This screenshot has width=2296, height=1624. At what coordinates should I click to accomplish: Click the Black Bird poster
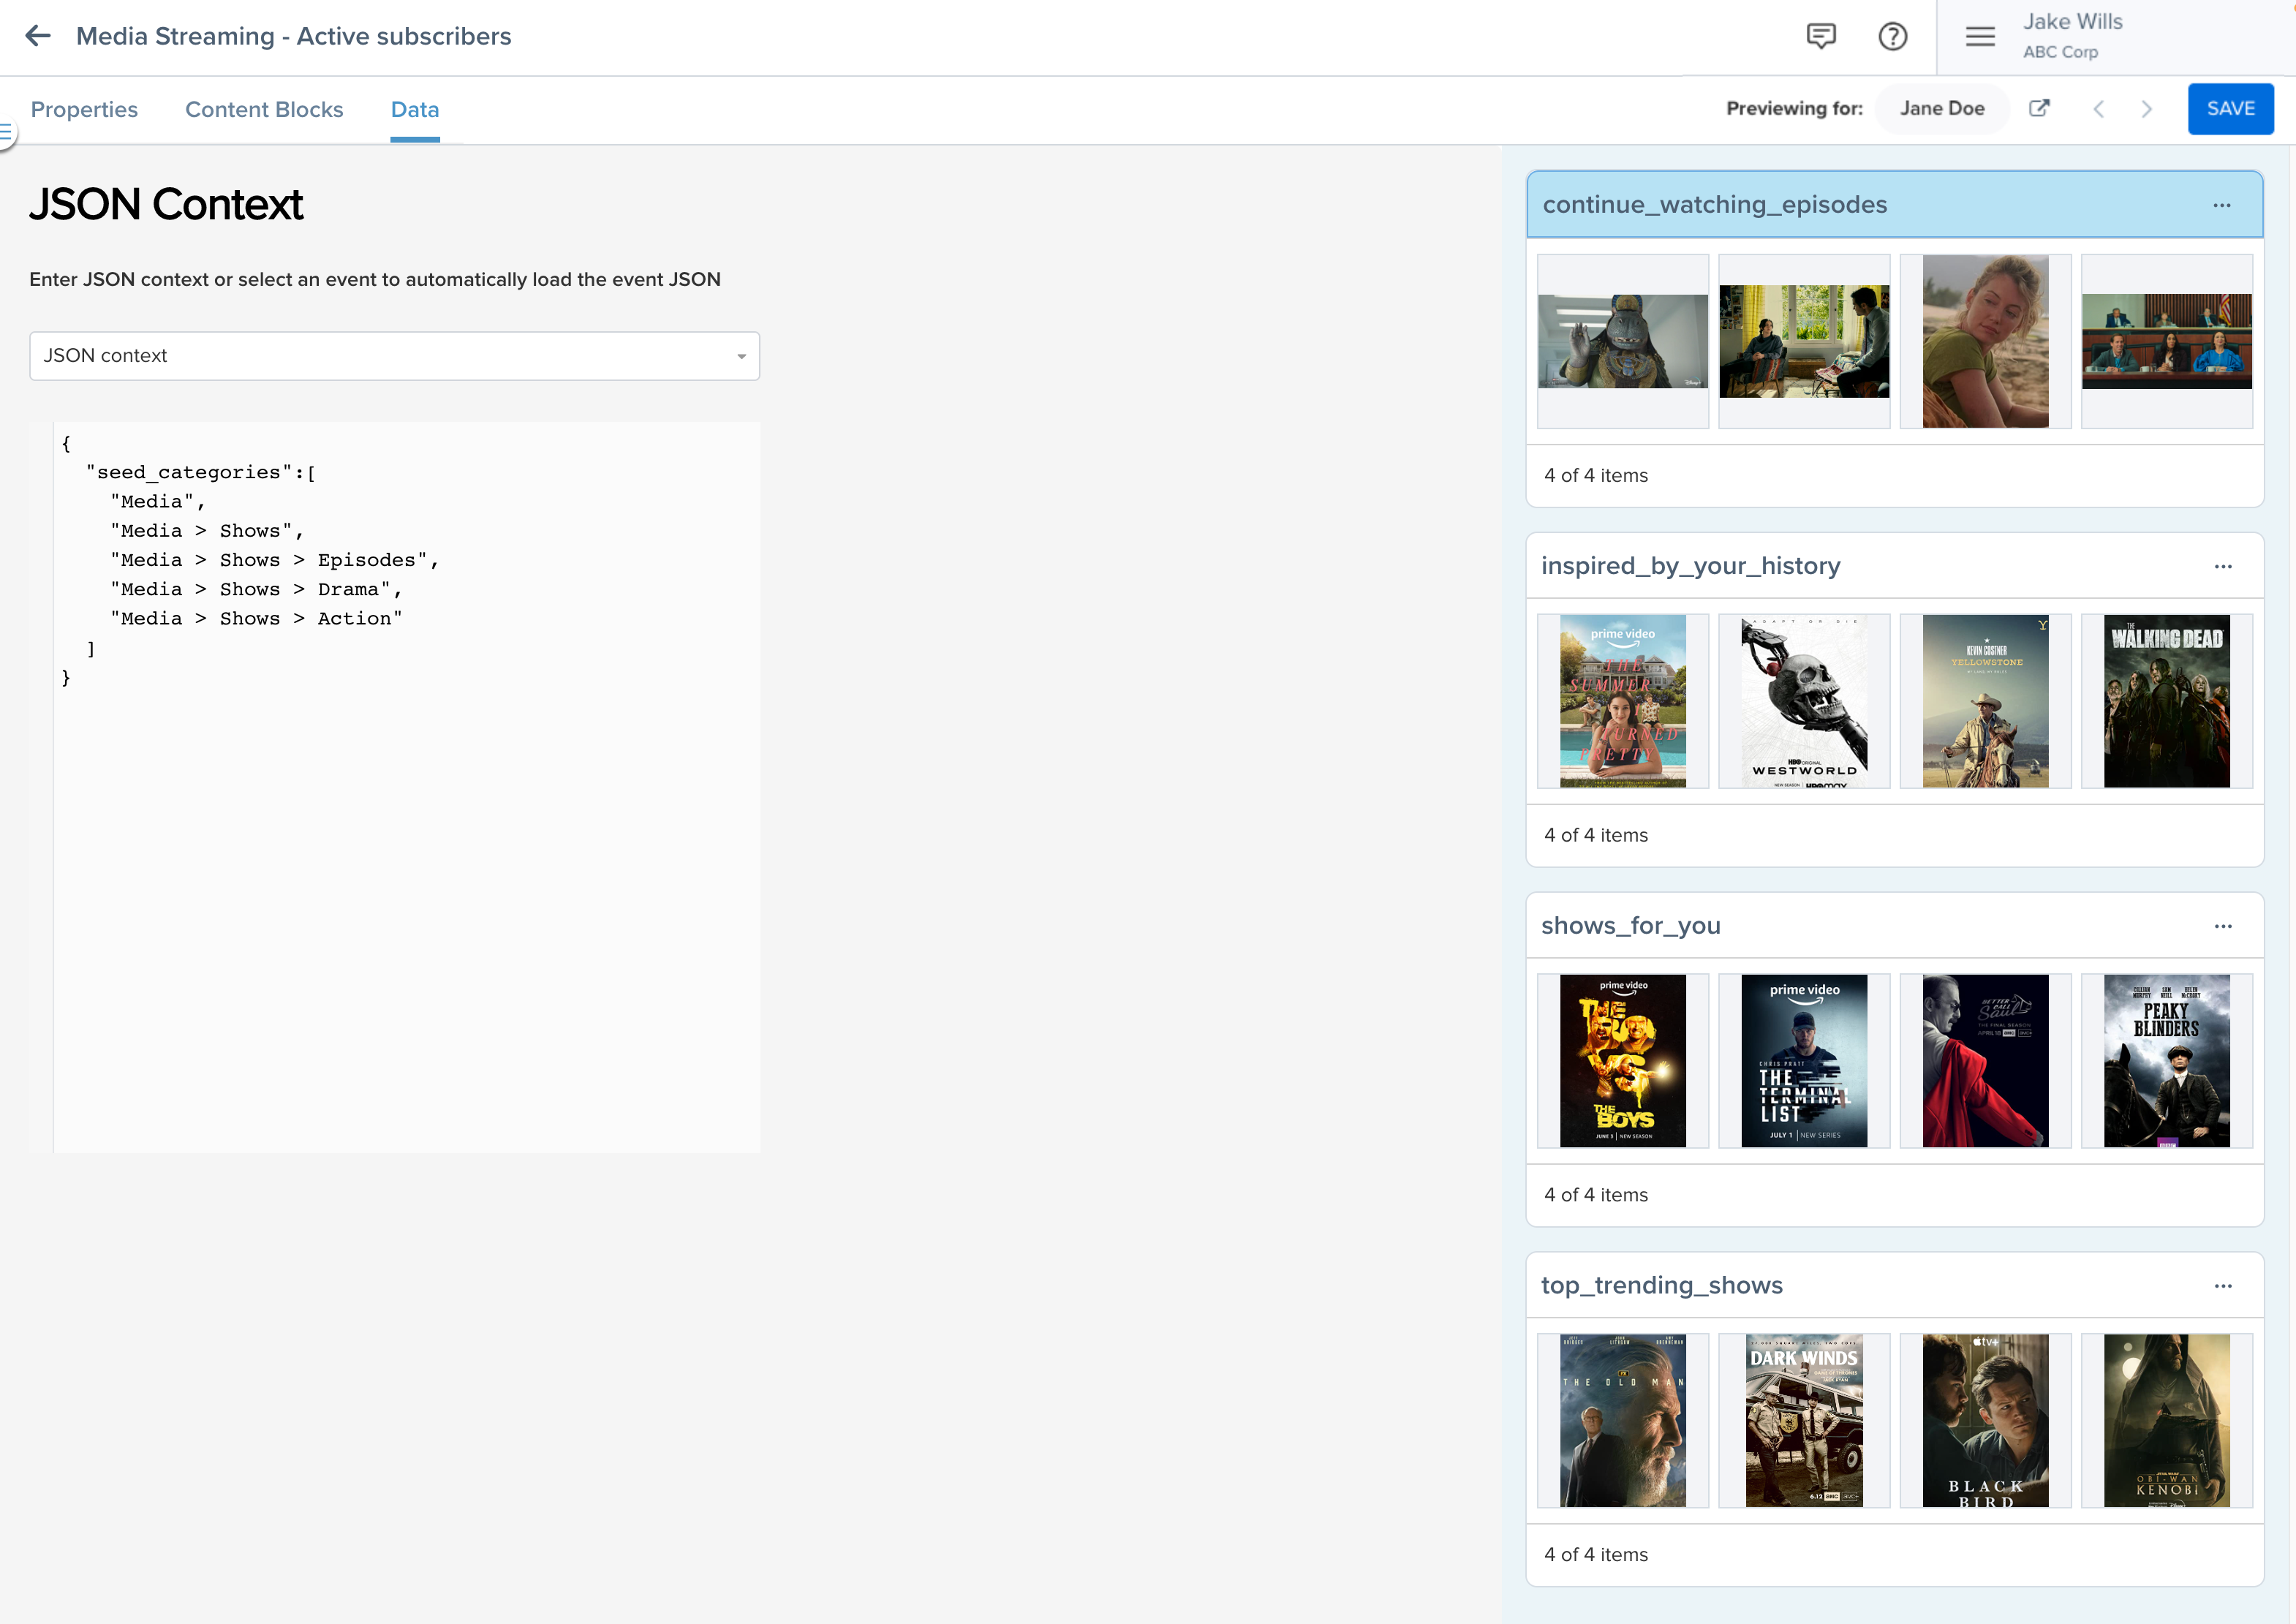click(1985, 1421)
